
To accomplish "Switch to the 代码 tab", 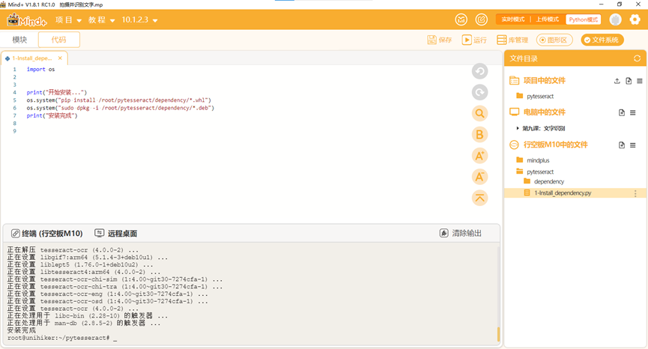I will point(58,40).
